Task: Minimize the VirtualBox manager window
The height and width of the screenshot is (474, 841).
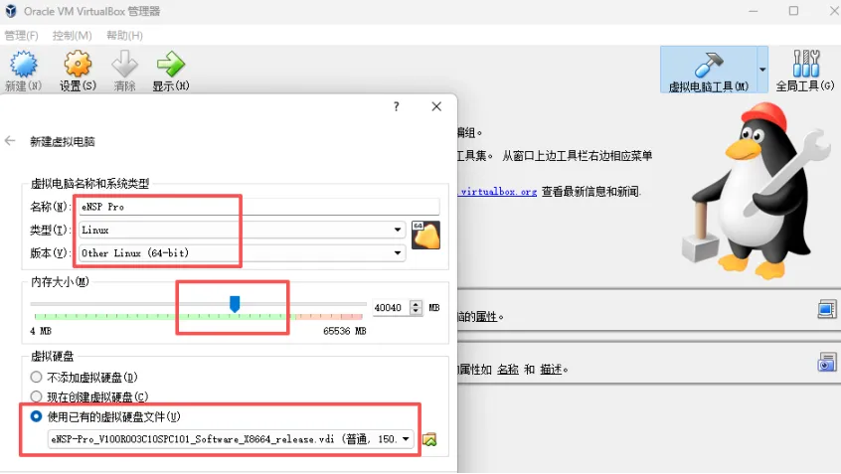Action: 754,11
